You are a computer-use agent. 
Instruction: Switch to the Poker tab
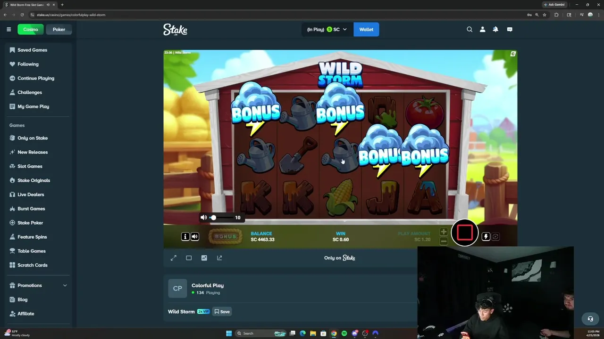coord(59,29)
